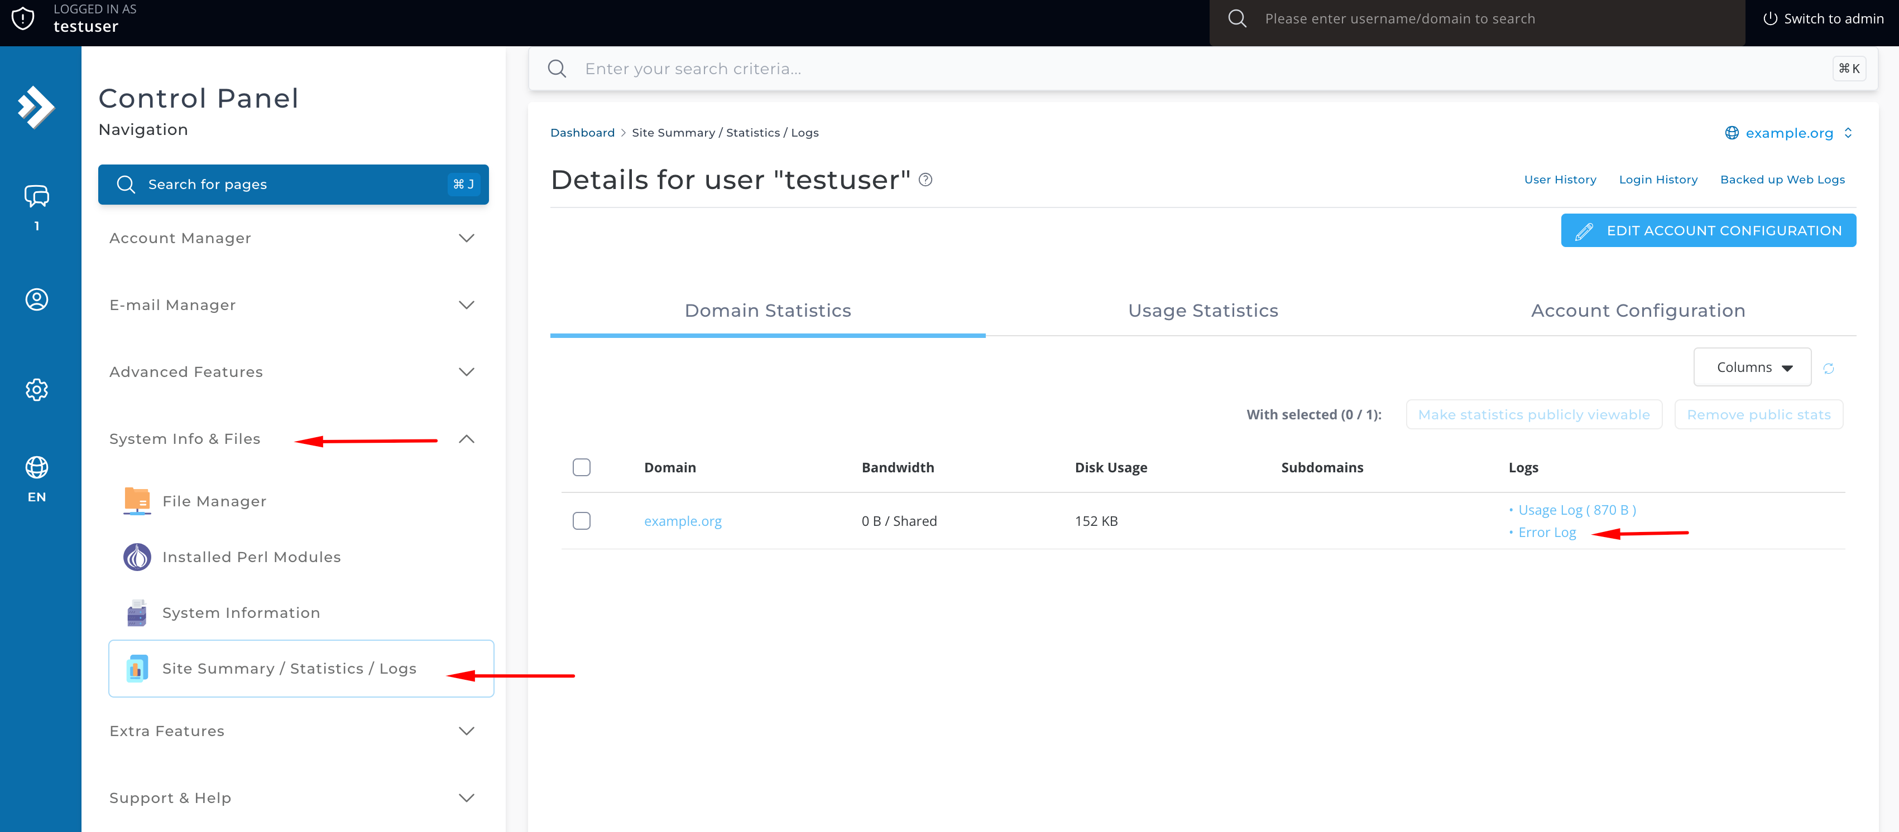Click Edit Account Configuration button
This screenshot has width=1899, height=832.
pyautogui.click(x=1708, y=230)
